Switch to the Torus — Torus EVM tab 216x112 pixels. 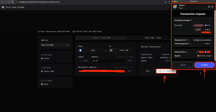[101, 38]
